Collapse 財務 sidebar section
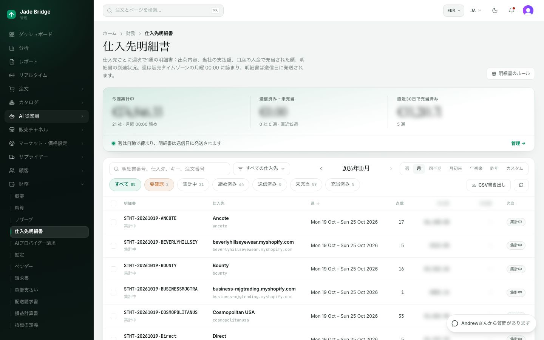544x340 pixels. (x=47, y=184)
